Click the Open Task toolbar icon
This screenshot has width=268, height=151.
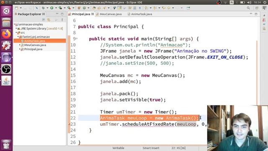point(99,8)
